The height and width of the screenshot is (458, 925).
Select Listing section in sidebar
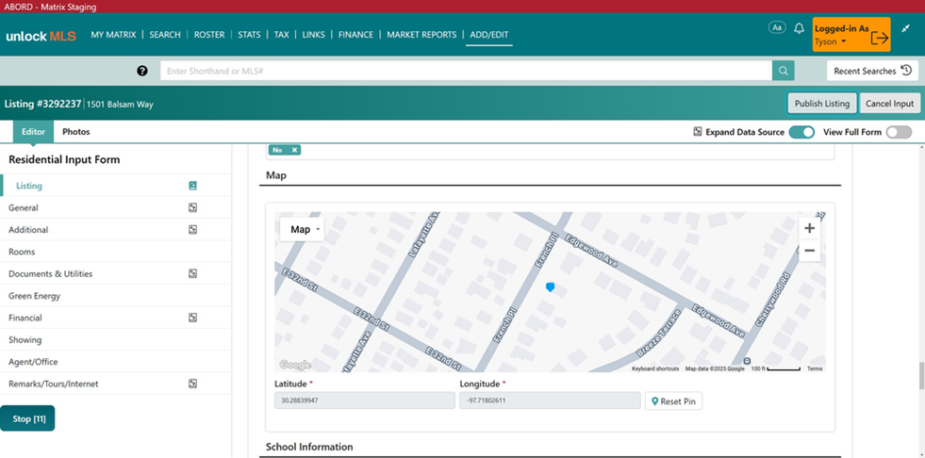tap(116, 186)
